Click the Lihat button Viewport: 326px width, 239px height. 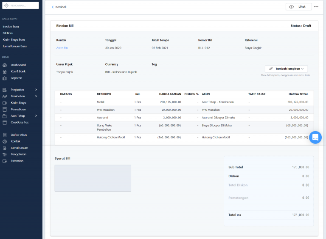pos(298,7)
